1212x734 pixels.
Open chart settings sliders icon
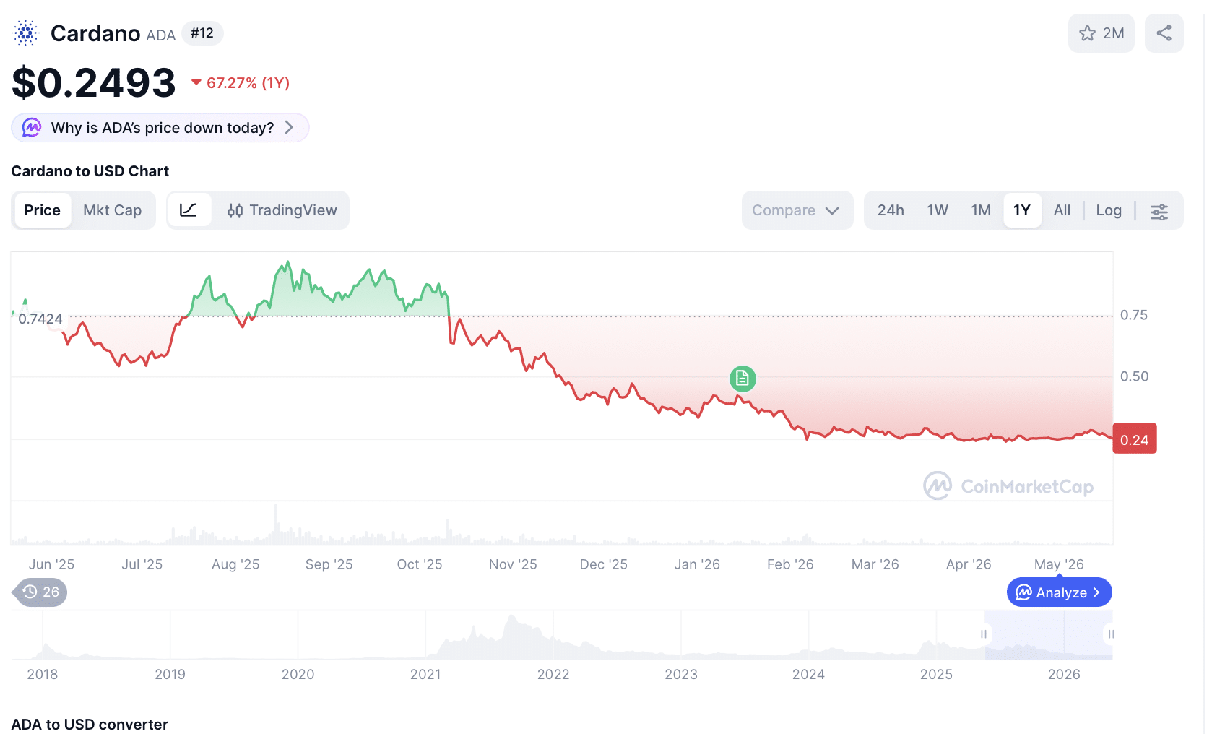[1159, 211]
